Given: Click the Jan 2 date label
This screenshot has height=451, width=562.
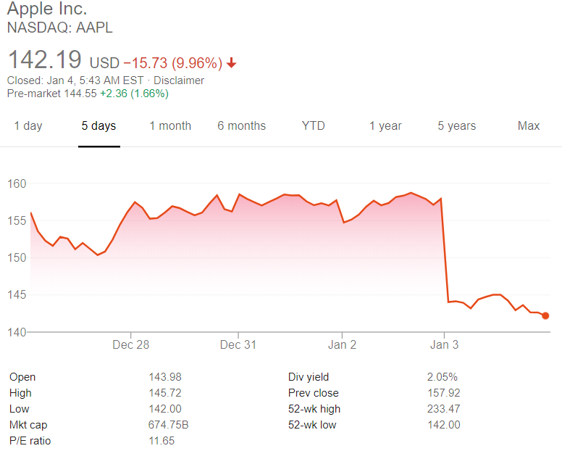Looking at the screenshot, I should pyautogui.click(x=343, y=345).
